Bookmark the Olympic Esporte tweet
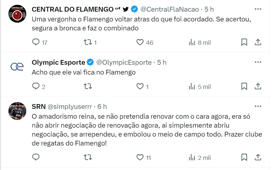 click(244, 86)
